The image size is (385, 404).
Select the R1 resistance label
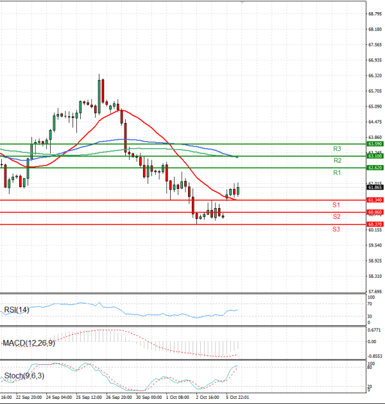click(336, 173)
